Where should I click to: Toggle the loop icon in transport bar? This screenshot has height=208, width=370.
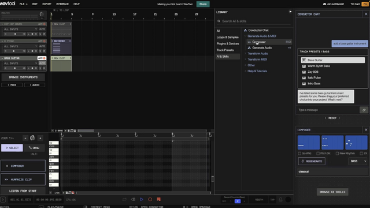124,199
